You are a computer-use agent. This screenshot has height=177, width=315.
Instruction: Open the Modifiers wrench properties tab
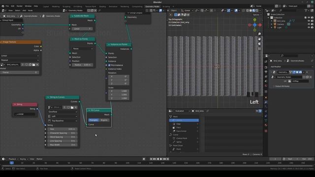[266, 102]
